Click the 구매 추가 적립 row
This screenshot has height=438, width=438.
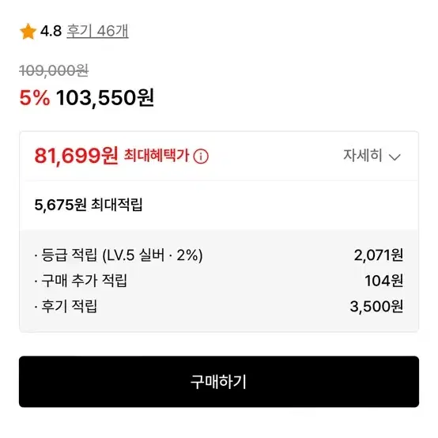coord(219,281)
